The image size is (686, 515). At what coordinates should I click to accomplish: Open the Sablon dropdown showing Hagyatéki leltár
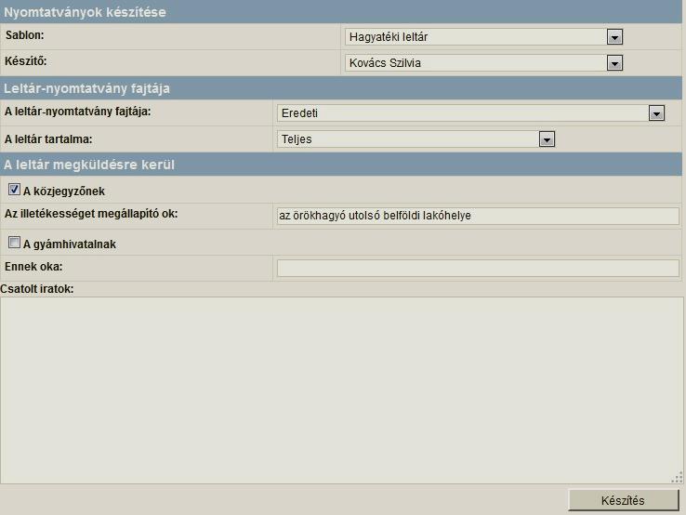point(483,37)
